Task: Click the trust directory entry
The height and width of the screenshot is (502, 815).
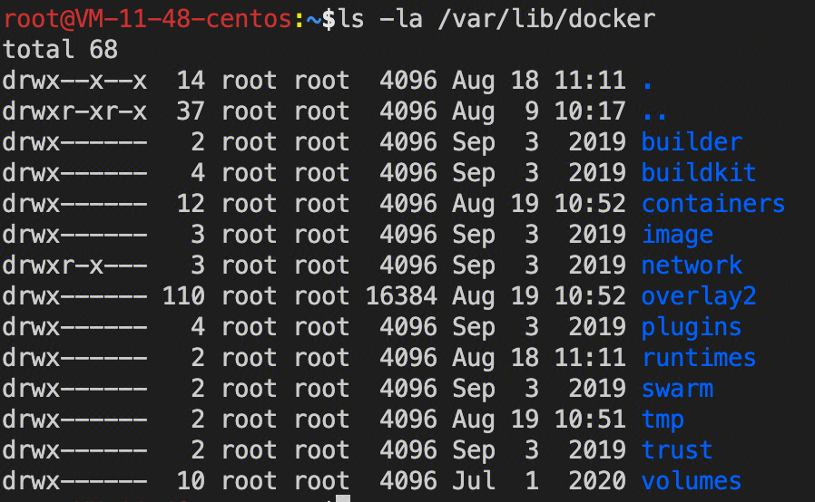Action: coord(677,450)
